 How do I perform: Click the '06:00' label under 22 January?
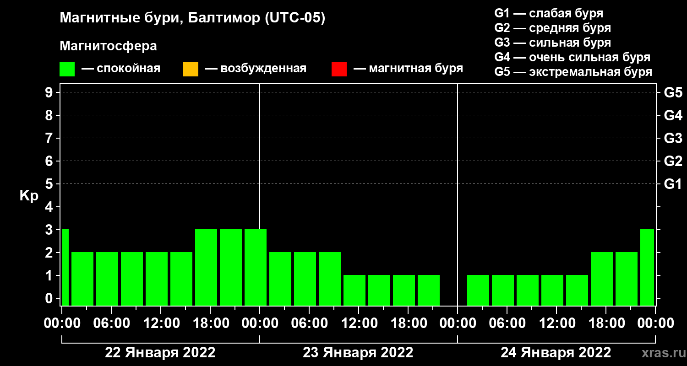pyautogui.click(x=111, y=323)
